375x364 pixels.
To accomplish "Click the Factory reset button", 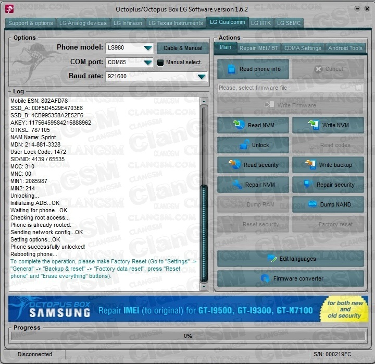I will [328, 224].
